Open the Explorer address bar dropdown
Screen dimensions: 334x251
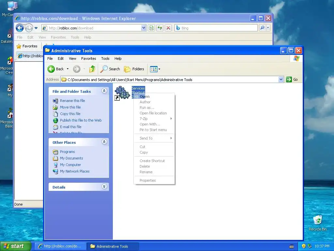(281, 80)
